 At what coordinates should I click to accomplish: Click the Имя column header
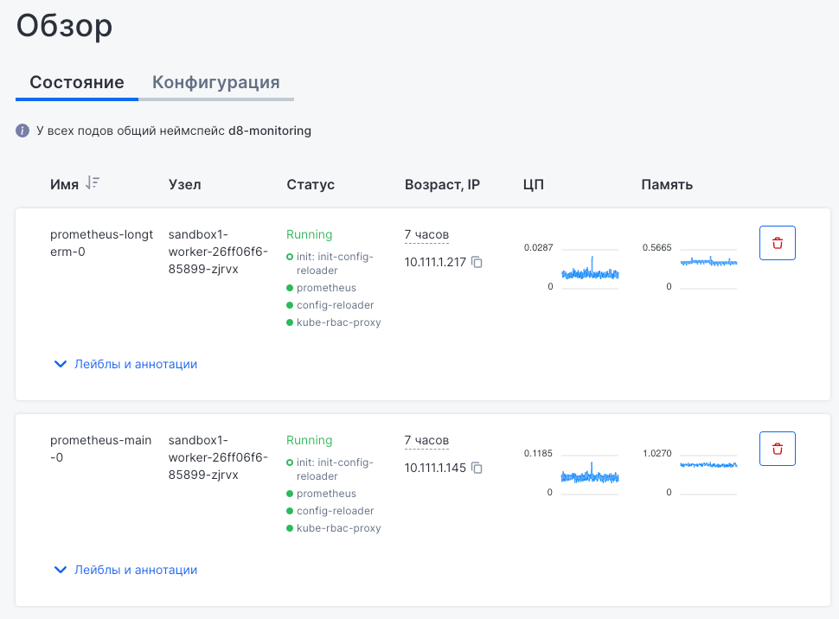pos(64,184)
